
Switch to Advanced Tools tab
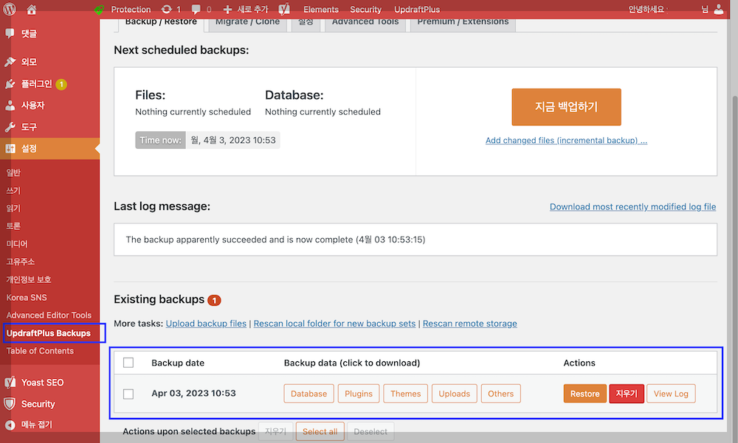coord(365,23)
